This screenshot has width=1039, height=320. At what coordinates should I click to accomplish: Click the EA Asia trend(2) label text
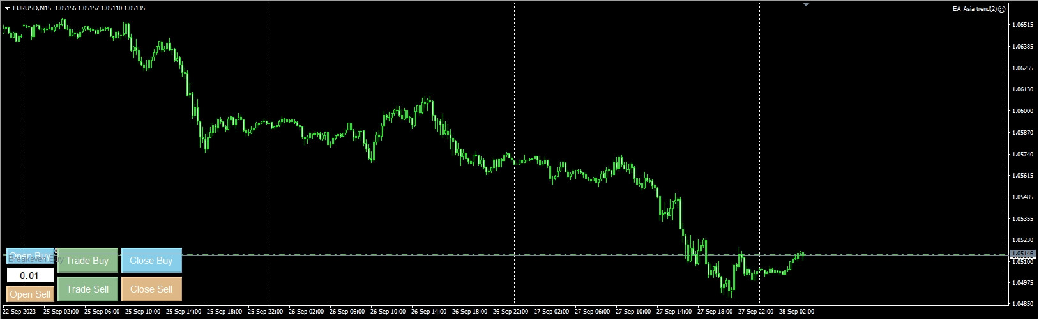975,9
